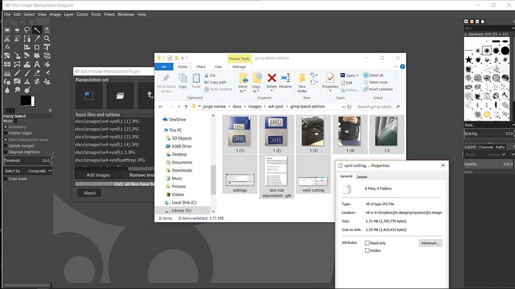Select the Crop tool
Image resolution: width=515 pixels, height=289 pixels.
[37, 47]
